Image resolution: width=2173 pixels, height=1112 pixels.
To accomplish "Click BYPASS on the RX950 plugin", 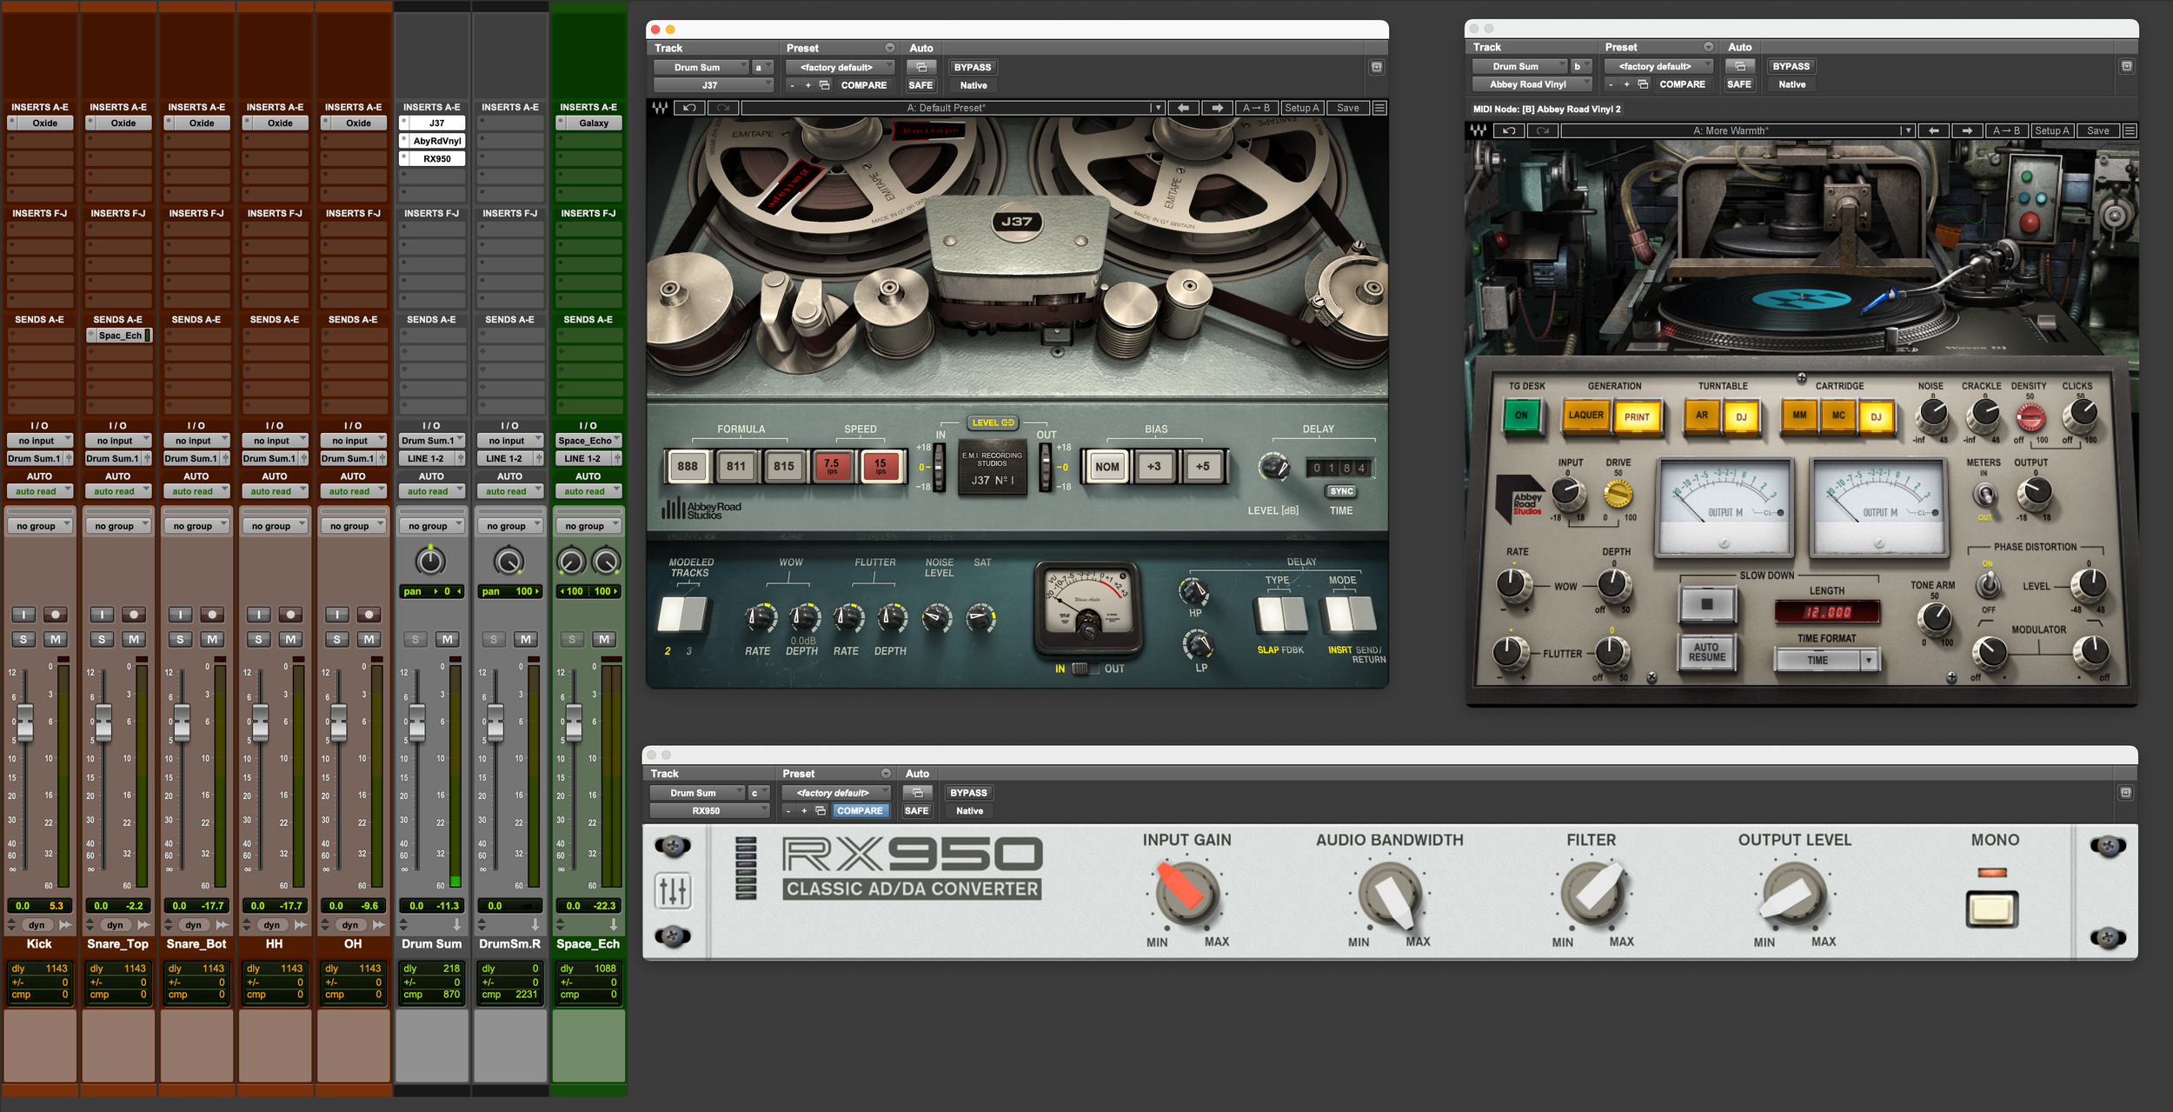I will [968, 792].
